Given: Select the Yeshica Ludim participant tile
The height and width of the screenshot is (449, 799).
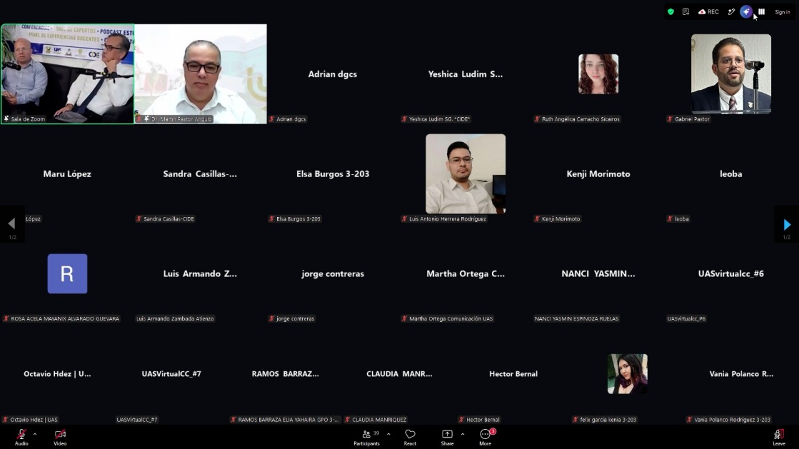Looking at the screenshot, I should point(466,74).
